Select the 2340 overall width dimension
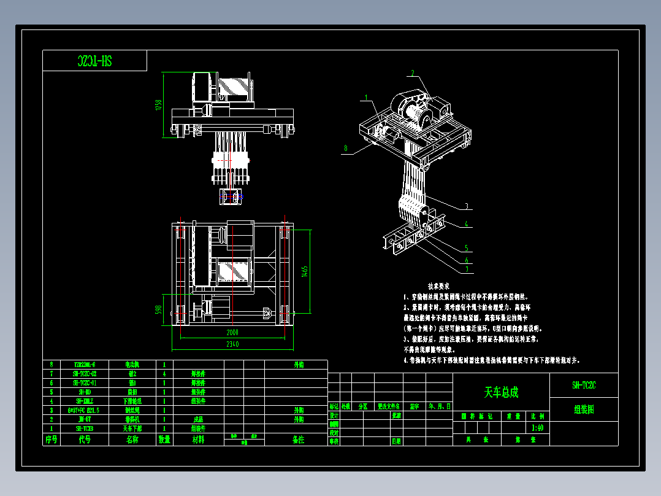This screenshot has height=496, width=661. [232, 344]
